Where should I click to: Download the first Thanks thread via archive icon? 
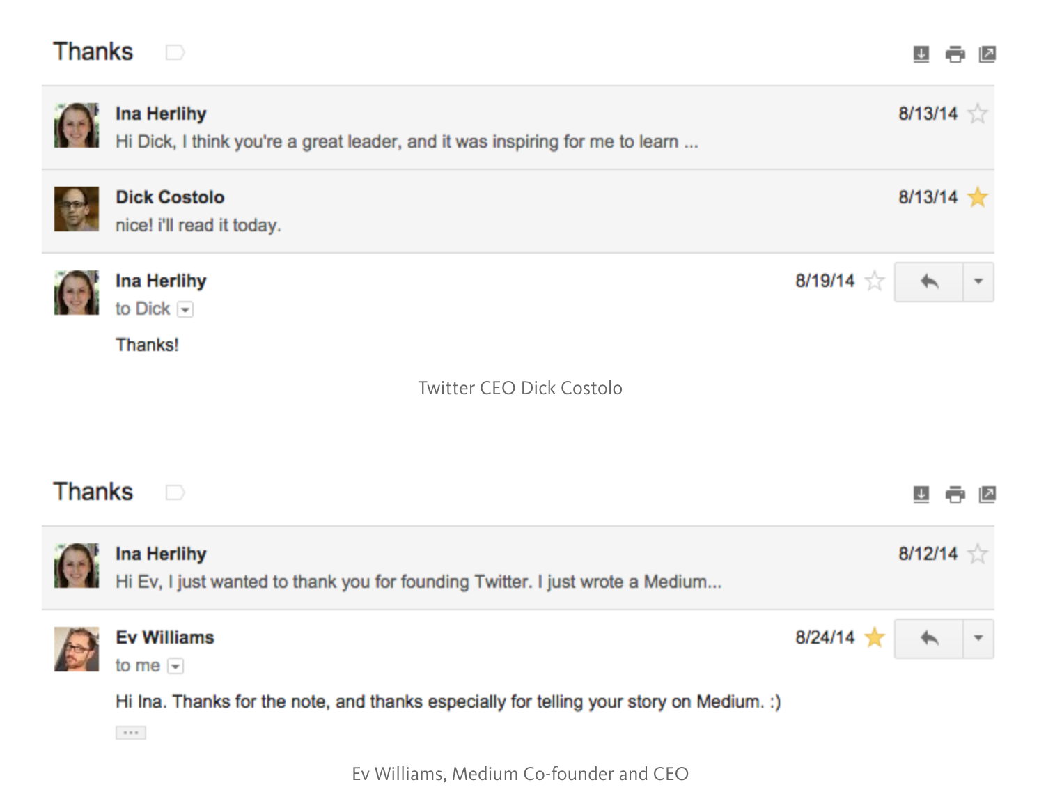coord(921,54)
